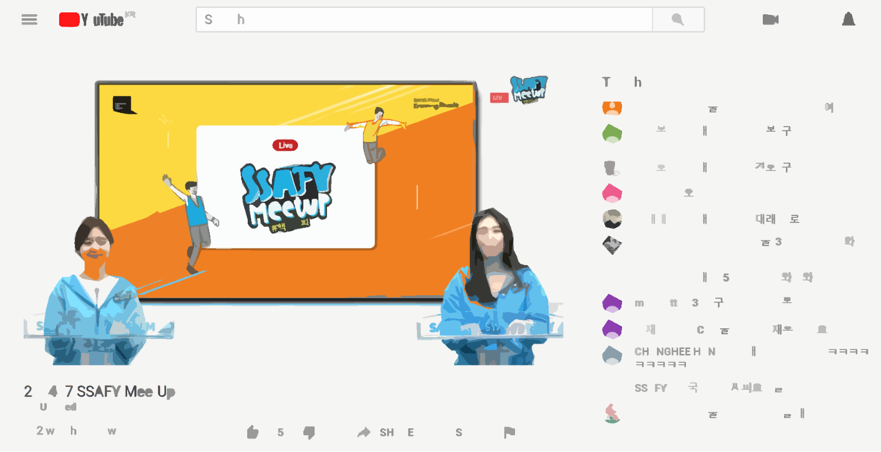Viewport: 881px width, 452px height.
Task: Dislike the video with thumbs down
Action: 309,432
